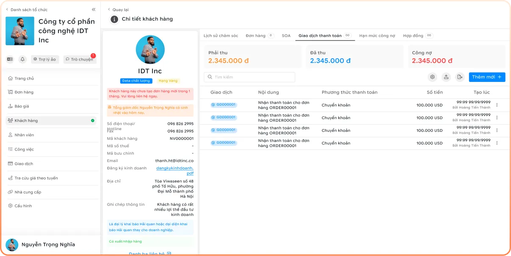Open Nhà cung cấp in the sidebar
511x256 pixels.
pos(52,192)
